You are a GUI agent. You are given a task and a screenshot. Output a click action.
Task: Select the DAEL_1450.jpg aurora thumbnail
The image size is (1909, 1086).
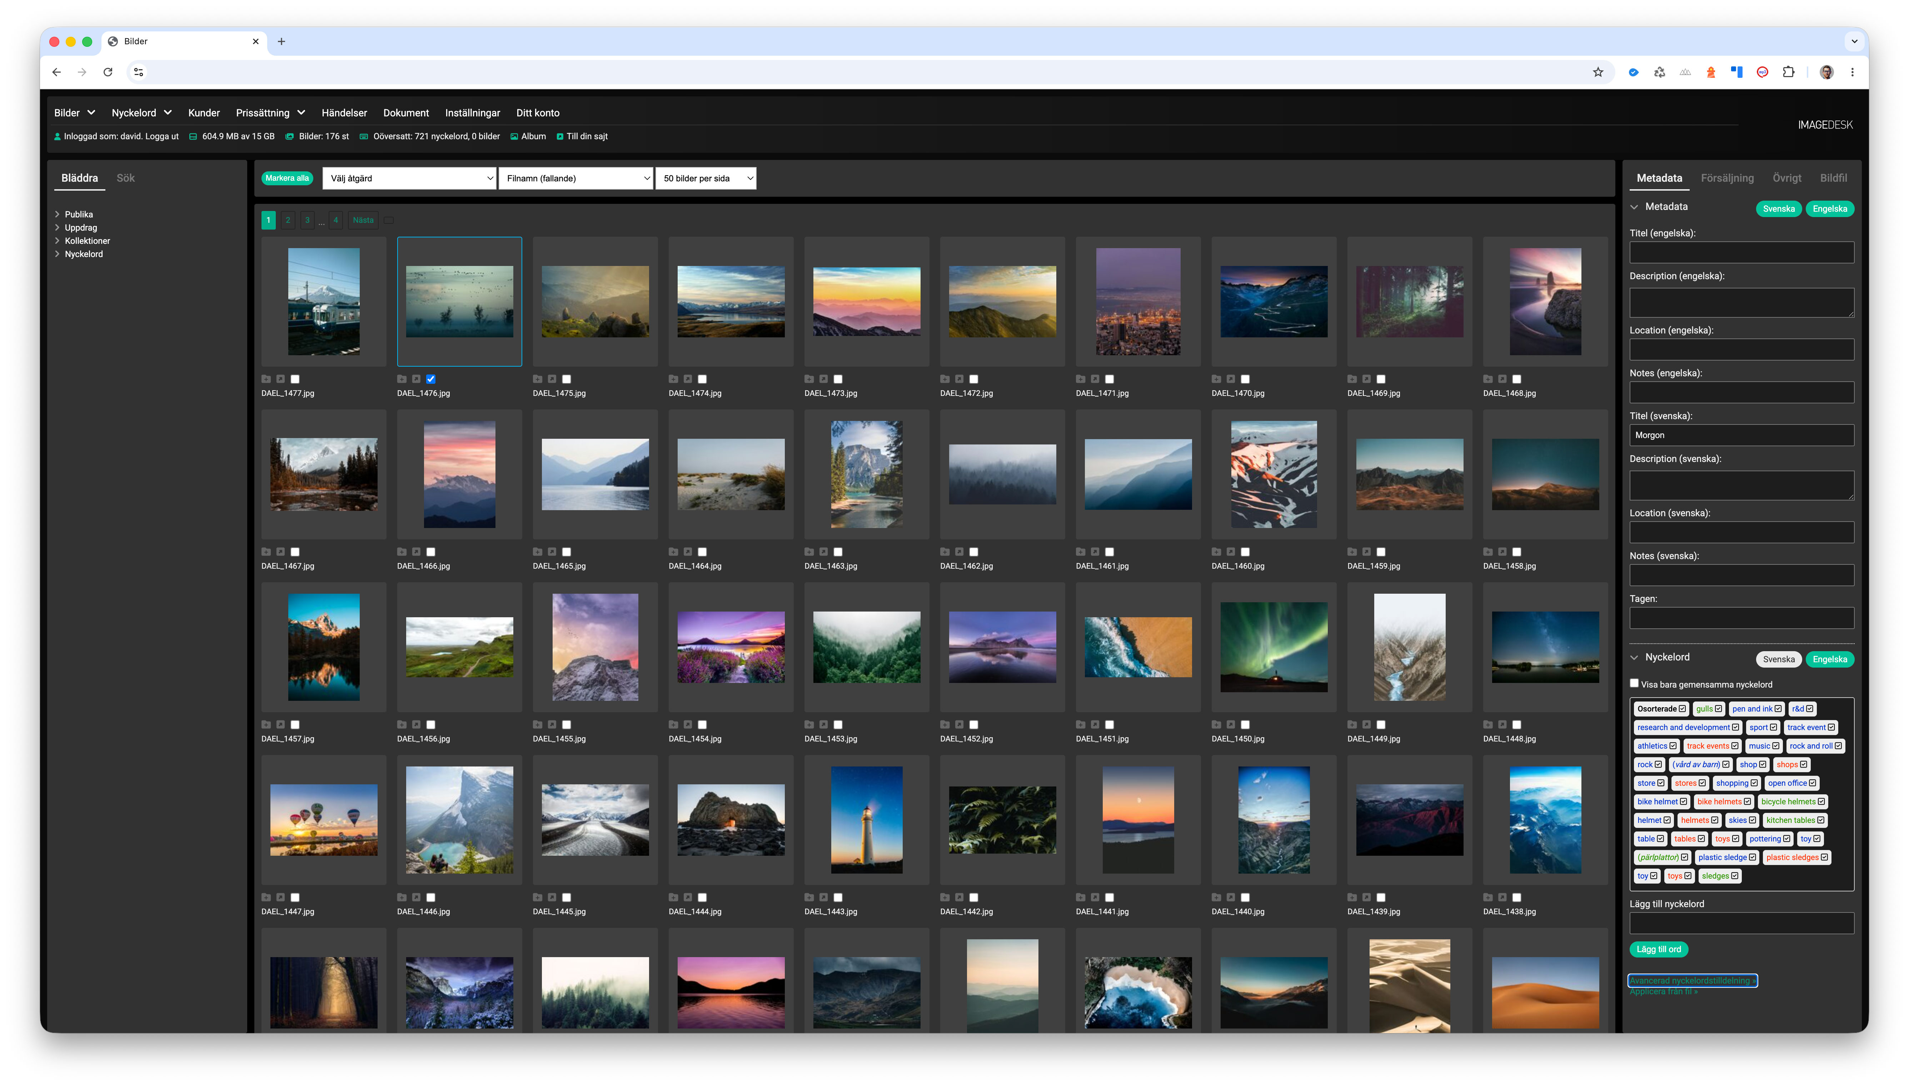(1274, 648)
